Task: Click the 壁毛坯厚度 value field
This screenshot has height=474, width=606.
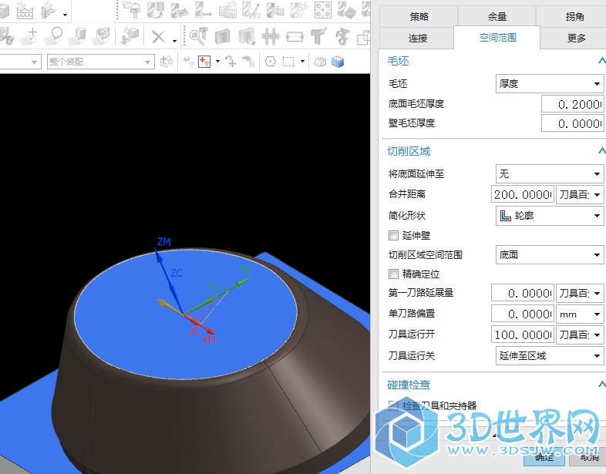Action: (x=572, y=123)
